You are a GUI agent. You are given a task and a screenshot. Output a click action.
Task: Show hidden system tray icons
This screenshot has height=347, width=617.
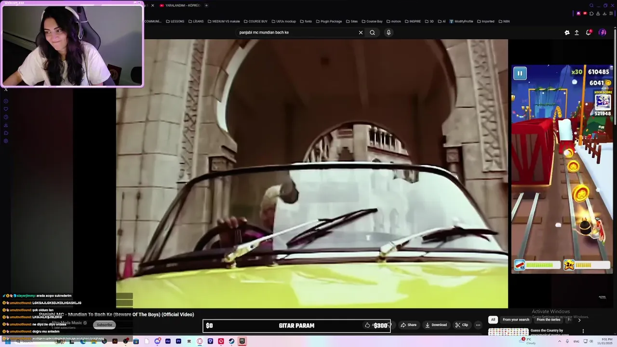click(560, 341)
